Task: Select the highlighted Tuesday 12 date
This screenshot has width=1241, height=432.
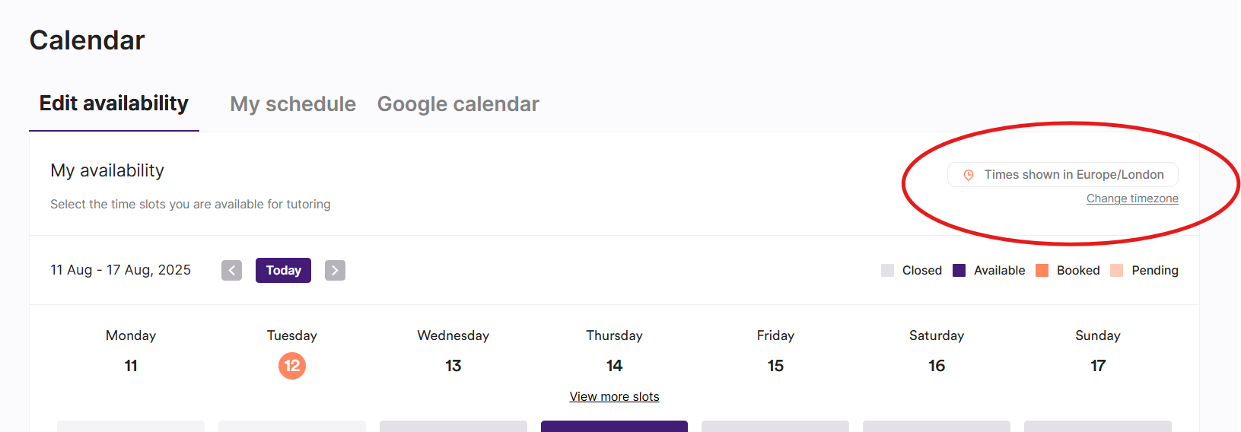Action: 292,366
